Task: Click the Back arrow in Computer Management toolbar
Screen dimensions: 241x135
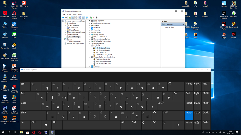Action: coord(63,17)
